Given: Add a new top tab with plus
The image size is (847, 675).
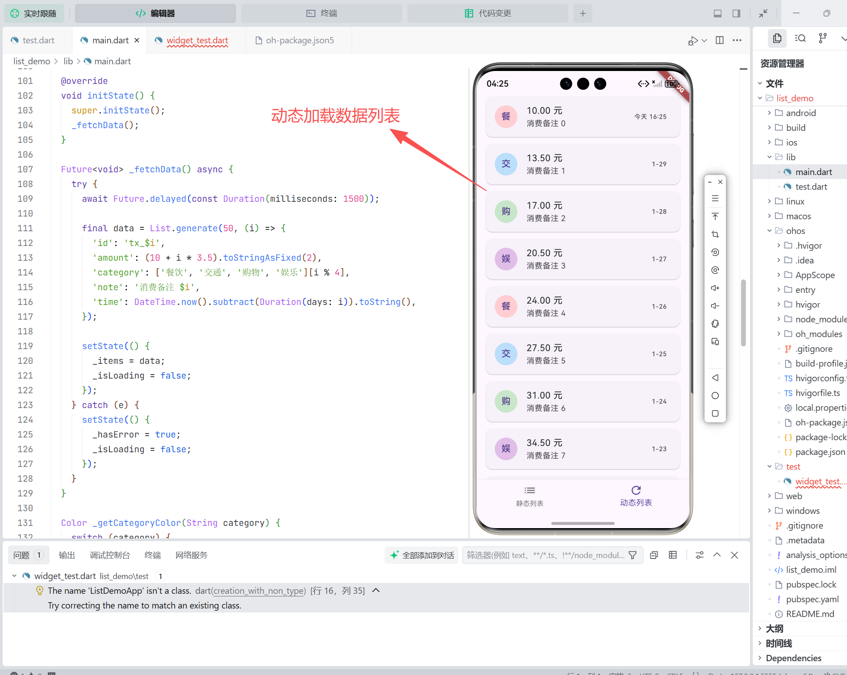Looking at the screenshot, I should click(x=583, y=13).
